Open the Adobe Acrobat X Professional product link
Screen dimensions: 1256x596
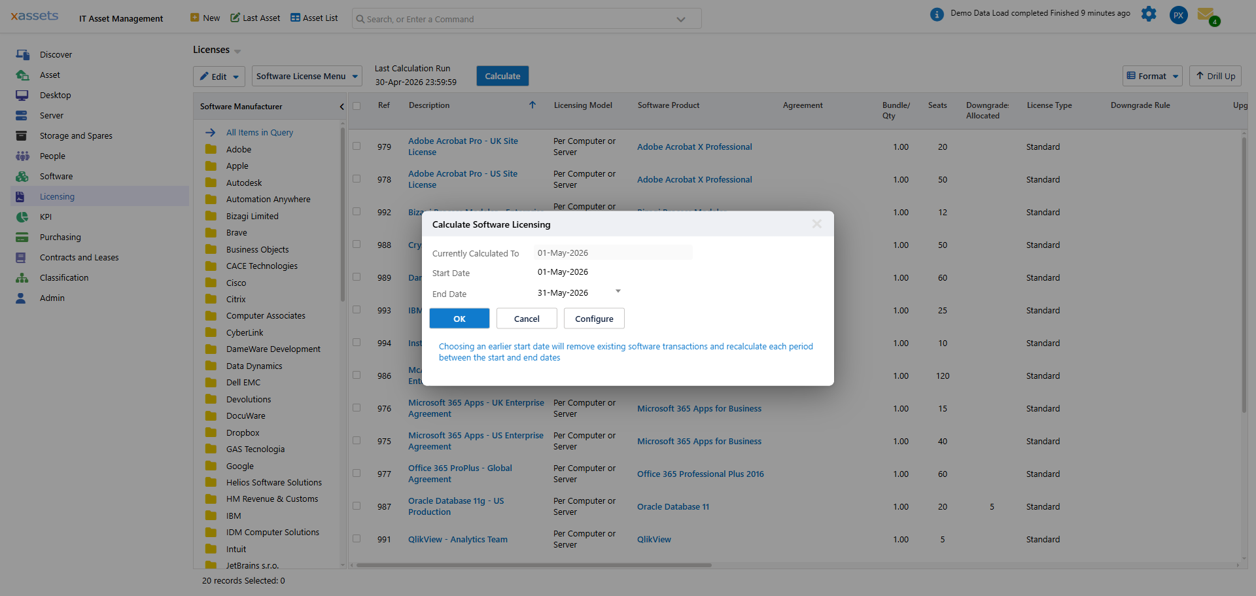[694, 147]
